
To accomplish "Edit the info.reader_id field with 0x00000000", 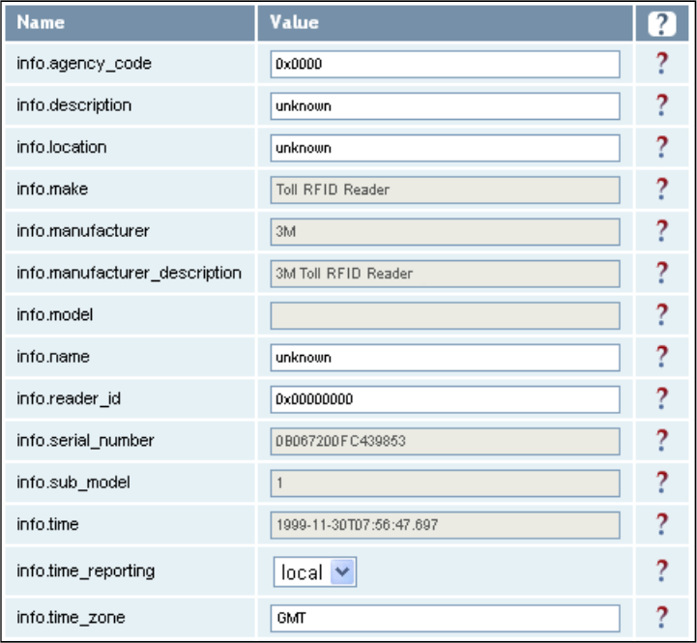I will (445, 399).
